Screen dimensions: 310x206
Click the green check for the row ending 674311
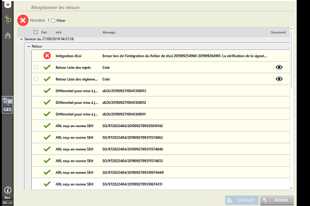point(47,184)
